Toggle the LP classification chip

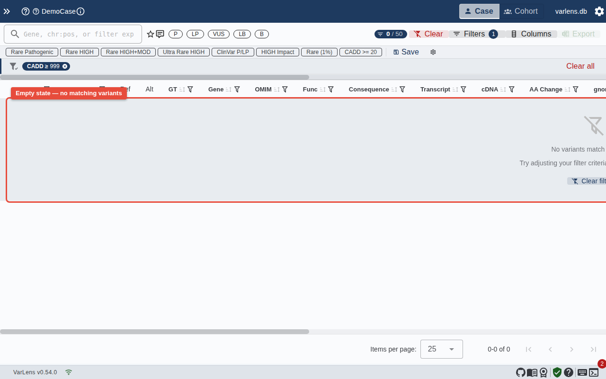195,34
